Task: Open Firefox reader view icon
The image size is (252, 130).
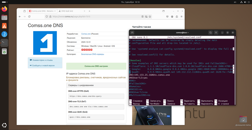Action: tap(143, 16)
